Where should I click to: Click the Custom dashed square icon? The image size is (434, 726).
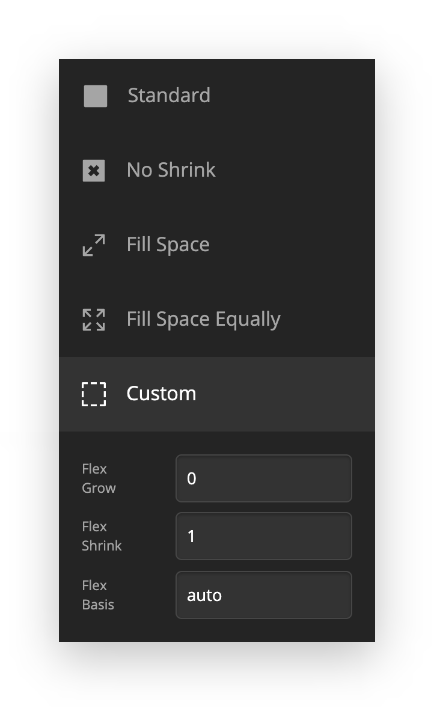tap(94, 394)
